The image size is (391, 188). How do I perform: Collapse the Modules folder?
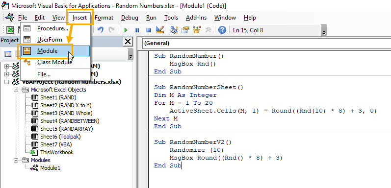16,160
